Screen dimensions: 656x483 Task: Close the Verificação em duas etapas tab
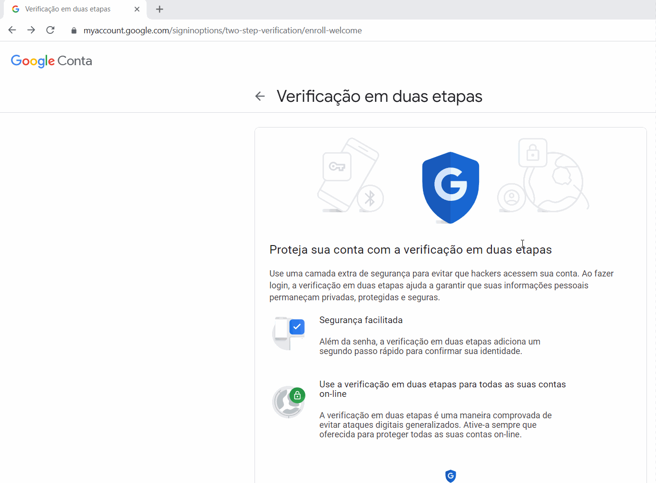tap(137, 9)
